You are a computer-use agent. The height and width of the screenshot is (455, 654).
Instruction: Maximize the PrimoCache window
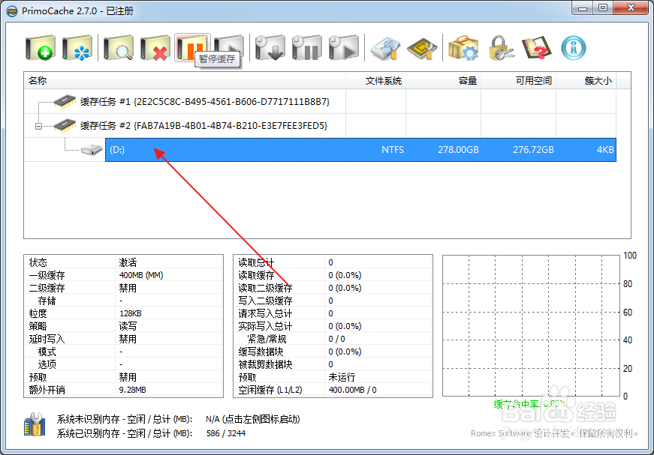(x=603, y=8)
